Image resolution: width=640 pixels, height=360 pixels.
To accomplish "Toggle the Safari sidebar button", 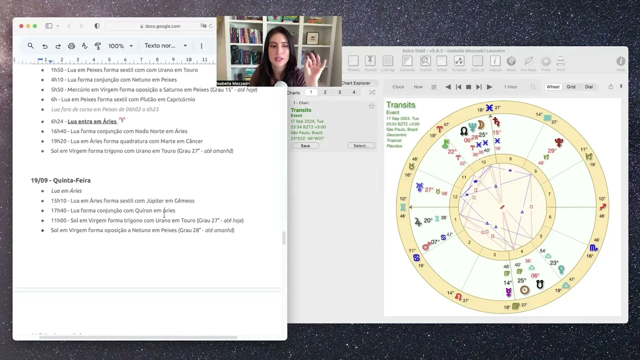I will pos(49,26).
